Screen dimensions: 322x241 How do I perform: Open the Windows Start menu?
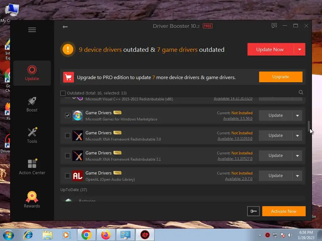pos(8,235)
